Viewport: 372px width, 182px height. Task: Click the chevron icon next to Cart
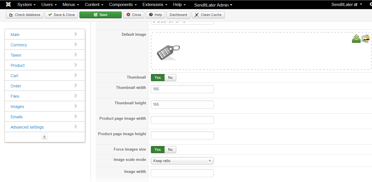(x=76, y=75)
